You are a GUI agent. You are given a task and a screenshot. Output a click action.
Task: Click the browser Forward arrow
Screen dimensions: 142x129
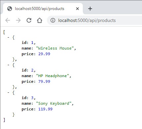click(18, 20)
